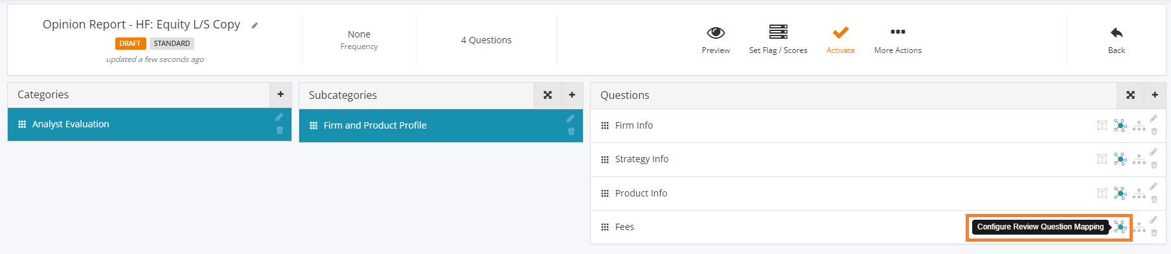This screenshot has width=1171, height=254.
Task: Delete the Product Info question
Action: pyautogui.click(x=1154, y=200)
